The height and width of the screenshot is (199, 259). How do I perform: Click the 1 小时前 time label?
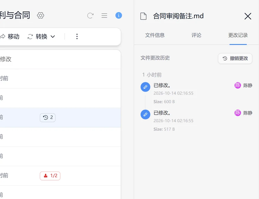tap(152, 75)
